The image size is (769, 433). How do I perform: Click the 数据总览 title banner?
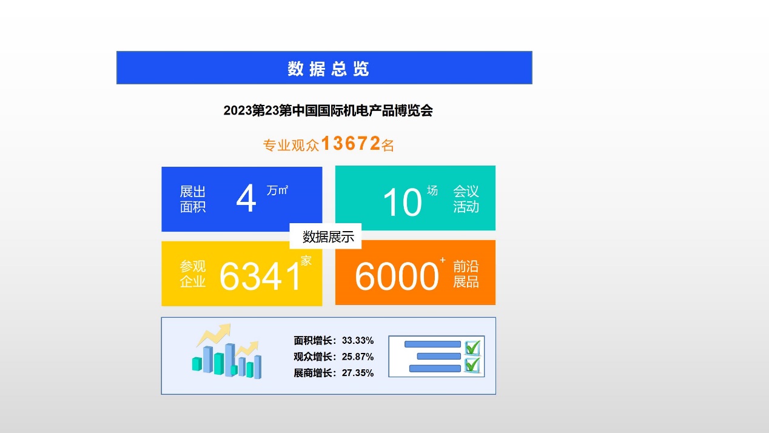click(x=324, y=68)
